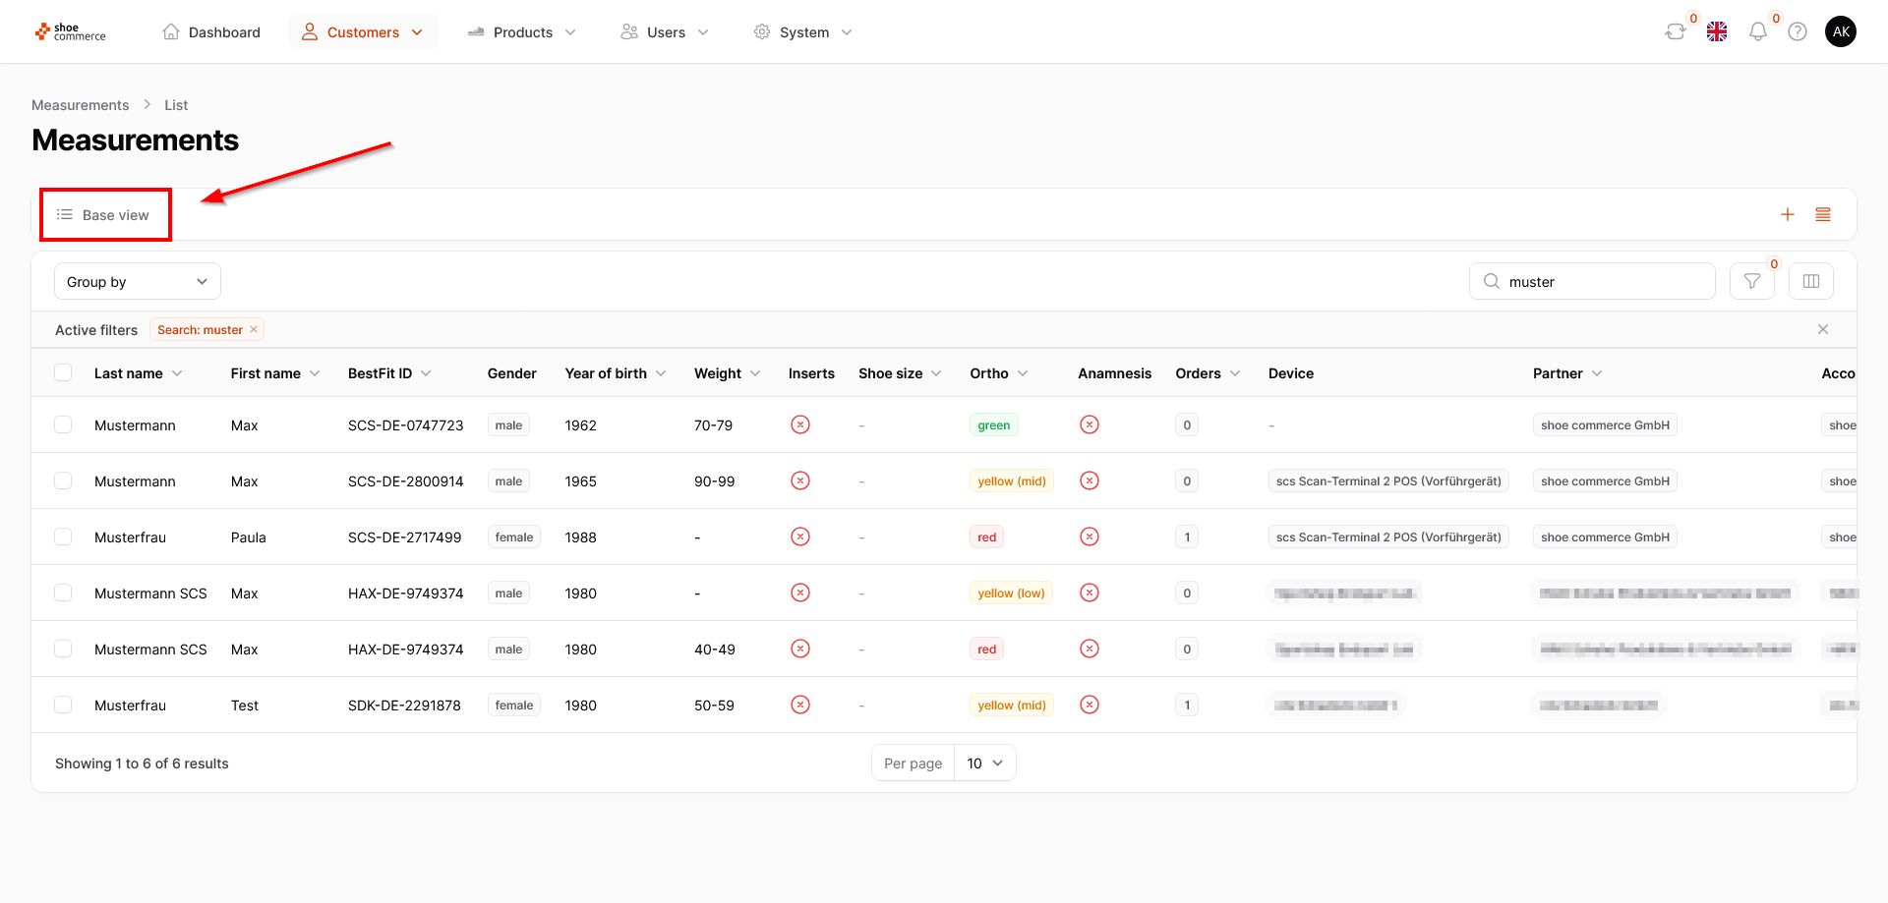Open the table filter funnel icon

coord(1751,282)
